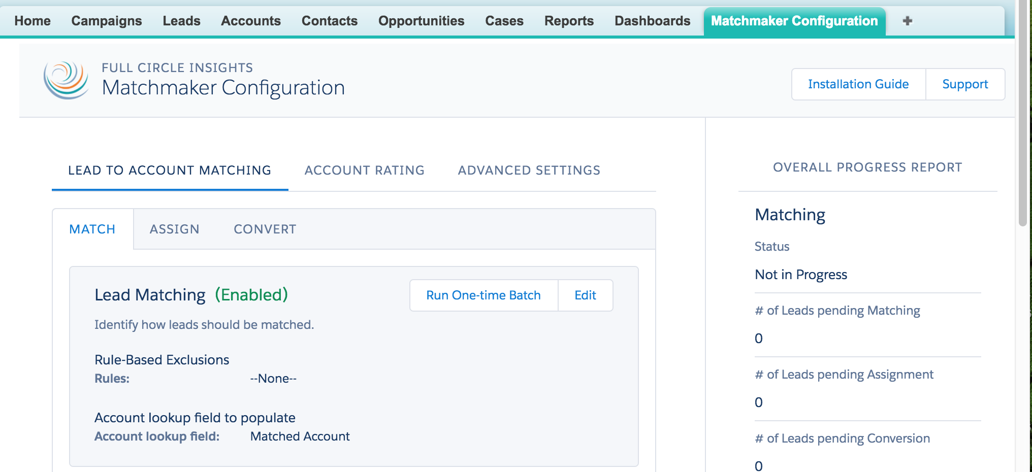
Task: Click the 'Rules:' field label
Action: pos(112,379)
